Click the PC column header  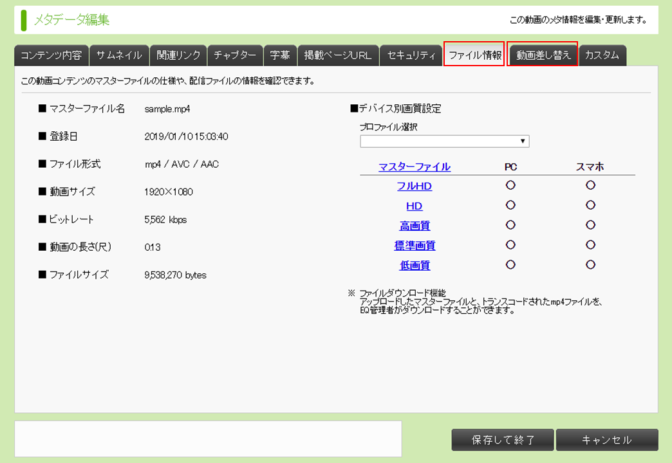[510, 167]
